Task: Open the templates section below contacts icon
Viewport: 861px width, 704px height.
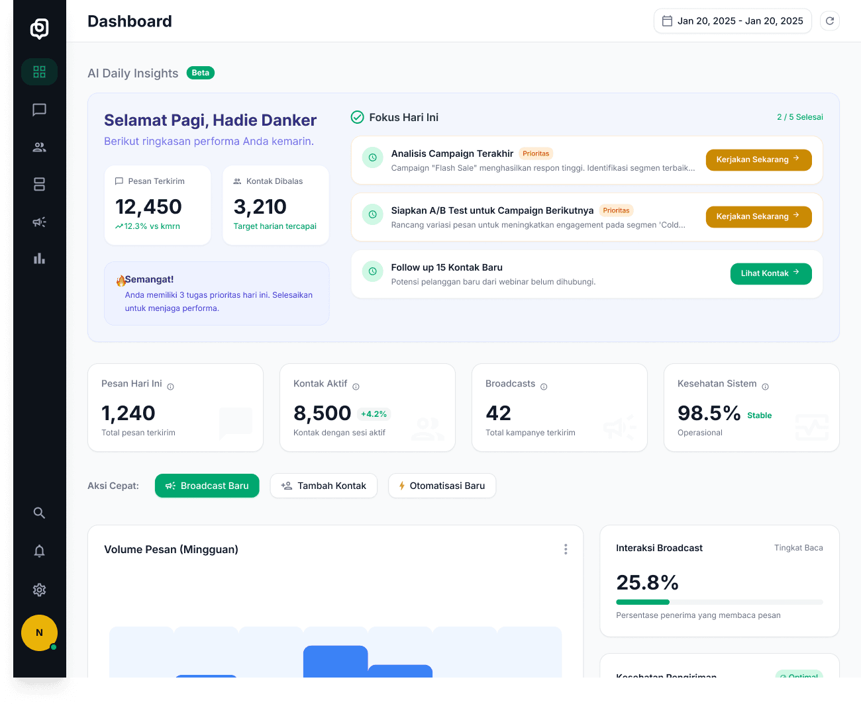Action: [x=40, y=184]
